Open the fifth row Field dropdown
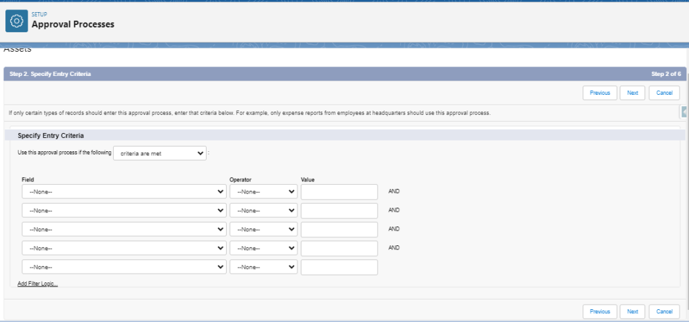 [124, 267]
